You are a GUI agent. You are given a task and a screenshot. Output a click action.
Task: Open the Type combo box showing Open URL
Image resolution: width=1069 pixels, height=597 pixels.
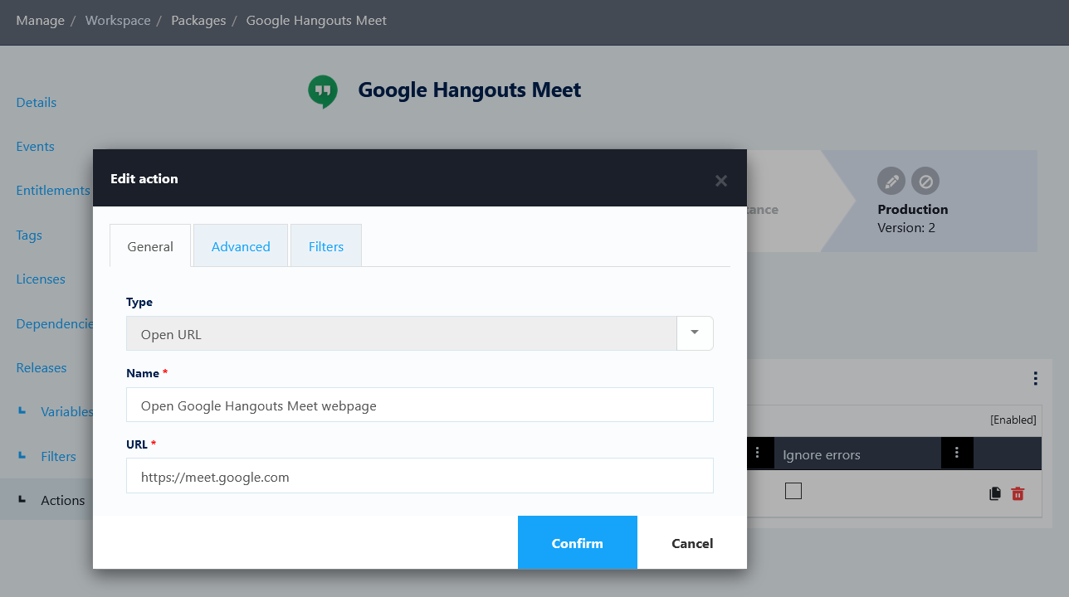click(x=420, y=333)
